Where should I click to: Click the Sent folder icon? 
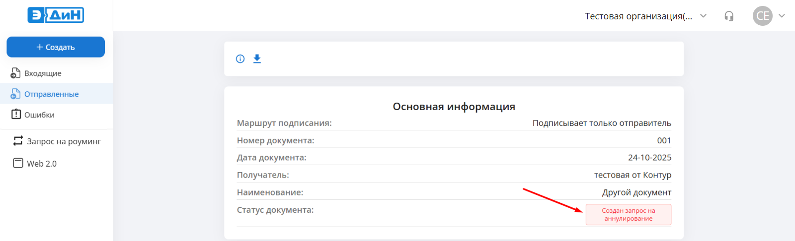15,94
